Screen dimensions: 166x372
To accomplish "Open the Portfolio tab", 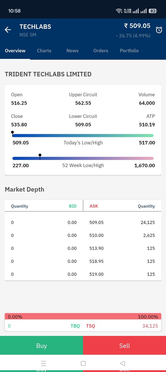I will pos(129,51).
